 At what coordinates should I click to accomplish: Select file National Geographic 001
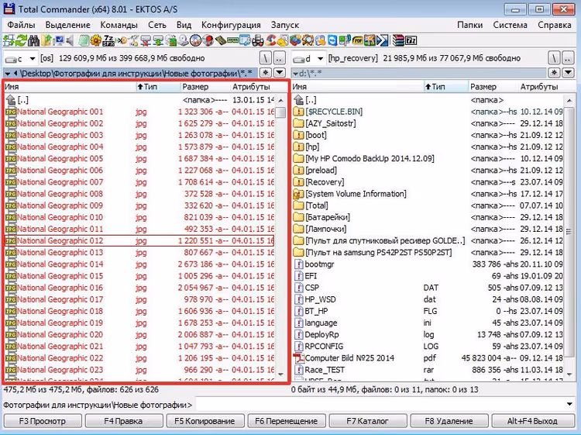[139, 112]
